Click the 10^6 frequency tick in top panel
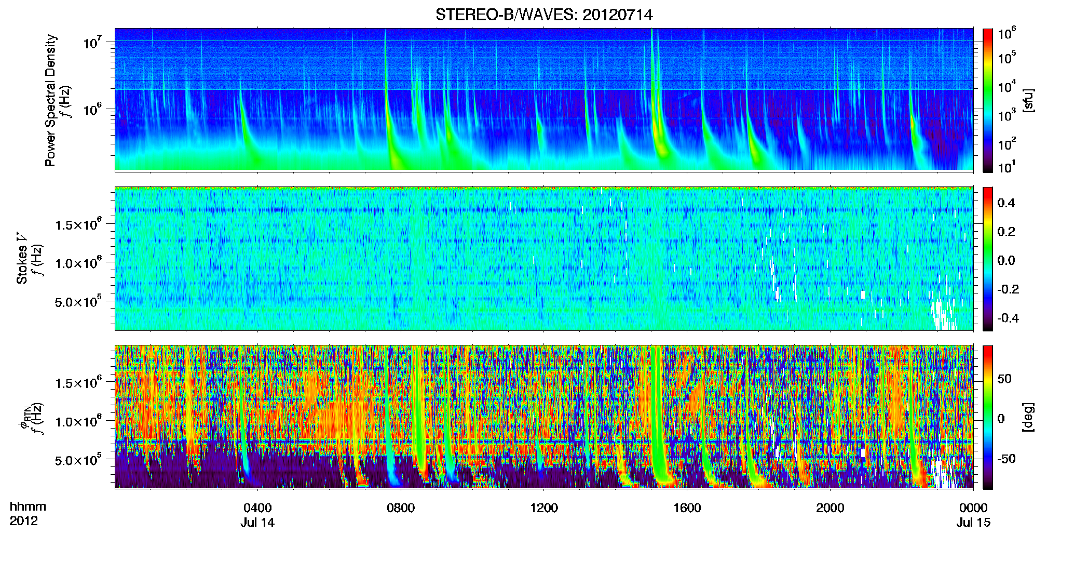This screenshot has height=561, width=1088. tap(92, 109)
